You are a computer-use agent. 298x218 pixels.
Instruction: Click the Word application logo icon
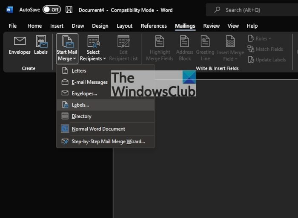click(9, 10)
